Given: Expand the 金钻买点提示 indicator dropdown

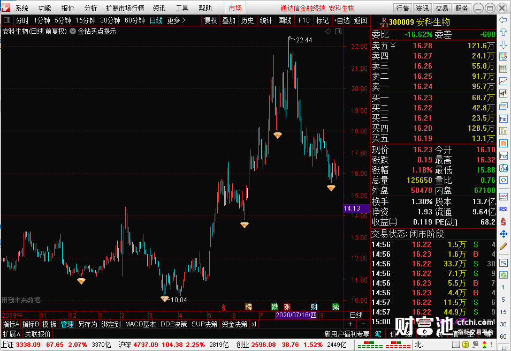Looking at the screenshot, I should pyautogui.click(x=73, y=31).
